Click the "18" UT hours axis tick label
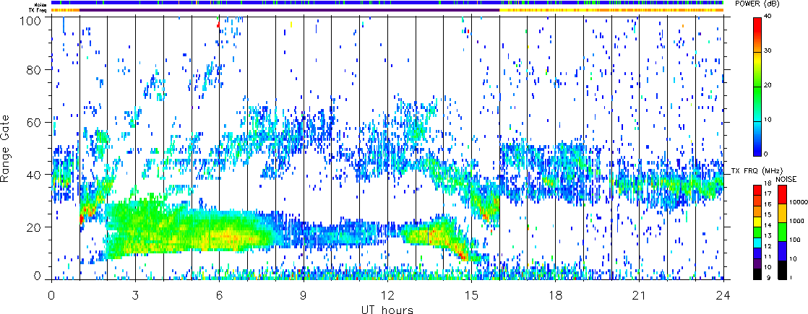 556,295
